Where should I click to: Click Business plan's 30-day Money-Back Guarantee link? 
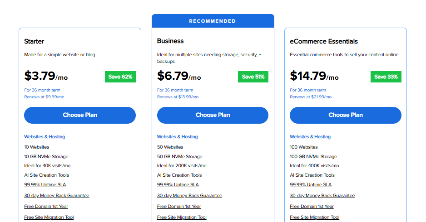click(189, 196)
